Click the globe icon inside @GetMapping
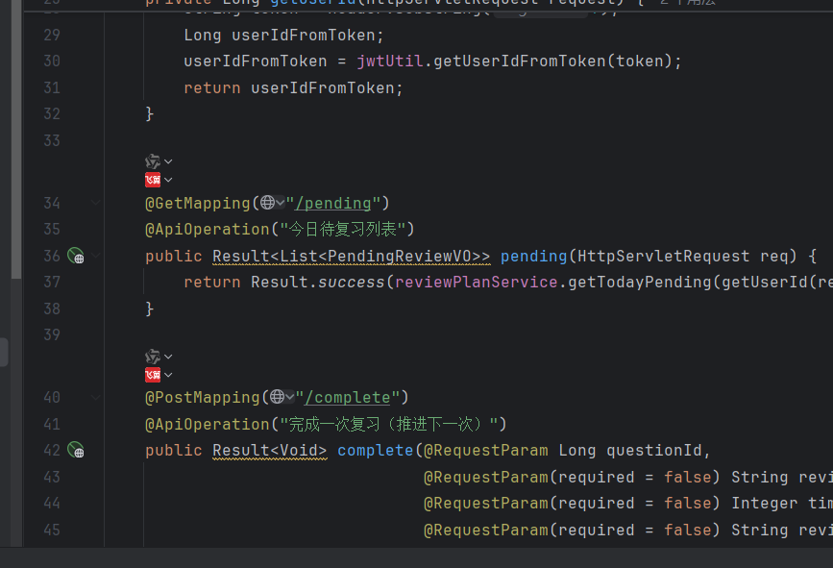 coord(267,203)
